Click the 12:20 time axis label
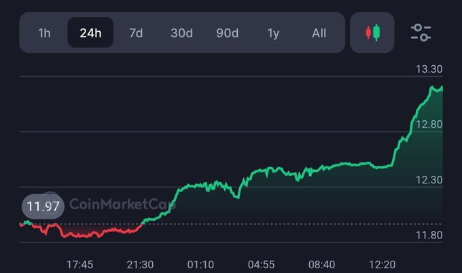This screenshot has width=462, height=273. pyautogui.click(x=382, y=264)
